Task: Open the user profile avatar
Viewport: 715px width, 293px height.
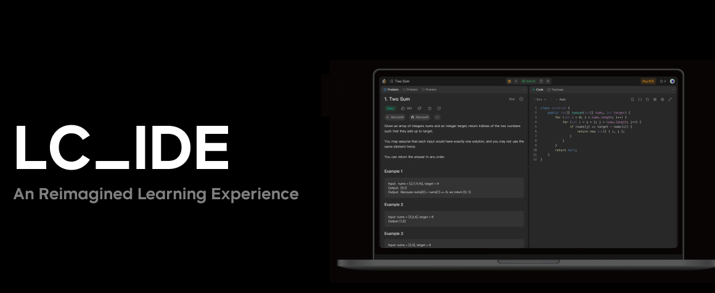Action: [x=672, y=81]
